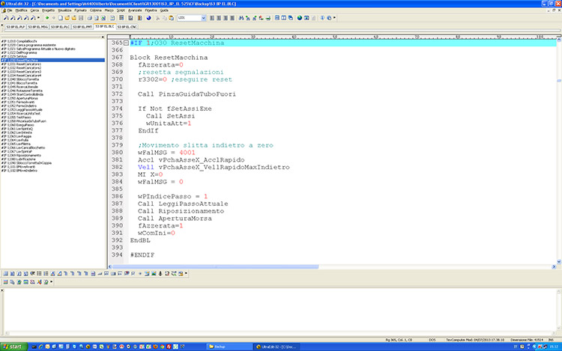
Task: Open the Finestra menu
Action: point(151,10)
